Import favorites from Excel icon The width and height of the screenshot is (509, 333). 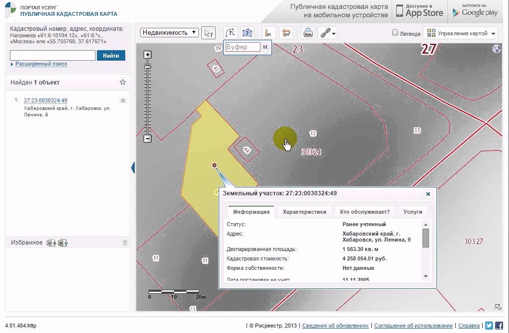pos(63,243)
